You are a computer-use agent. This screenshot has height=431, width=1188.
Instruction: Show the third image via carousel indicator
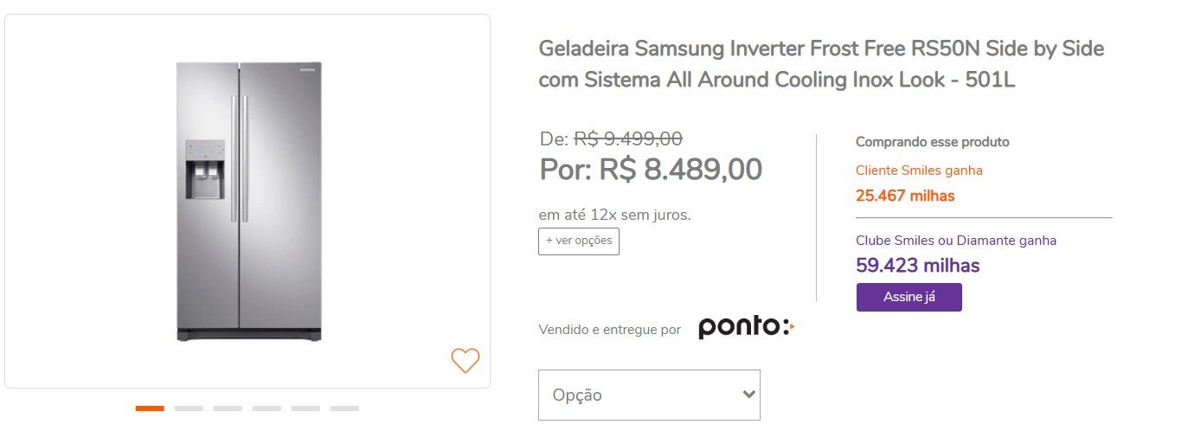coord(228,408)
